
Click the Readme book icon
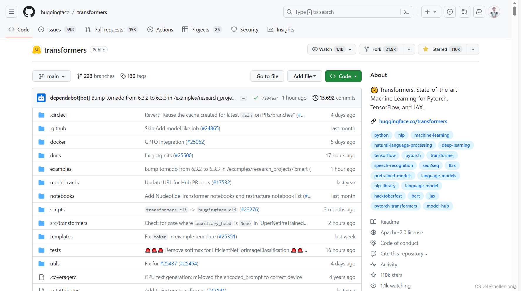click(x=373, y=222)
